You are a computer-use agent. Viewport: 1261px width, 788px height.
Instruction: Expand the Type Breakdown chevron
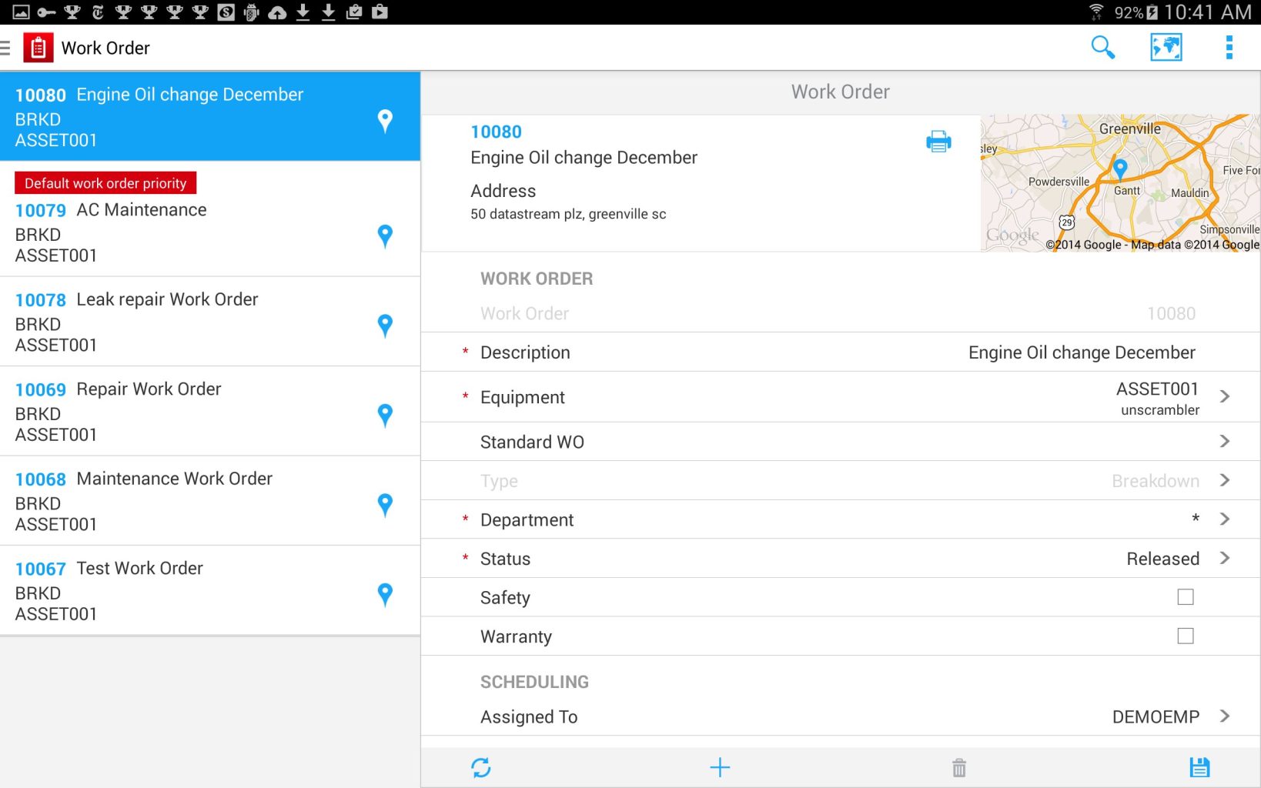point(1225,480)
